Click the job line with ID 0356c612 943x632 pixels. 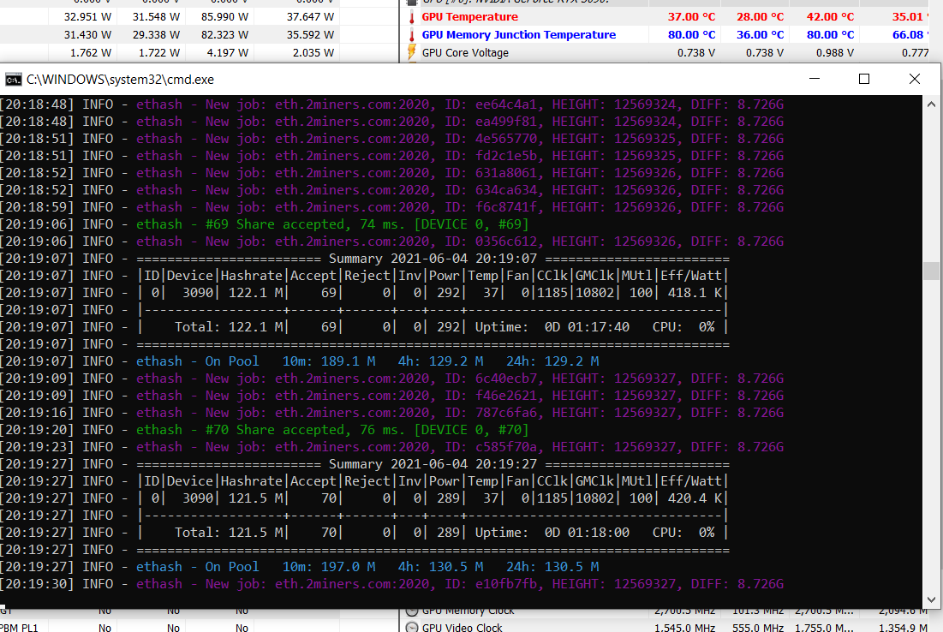[392, 241]
